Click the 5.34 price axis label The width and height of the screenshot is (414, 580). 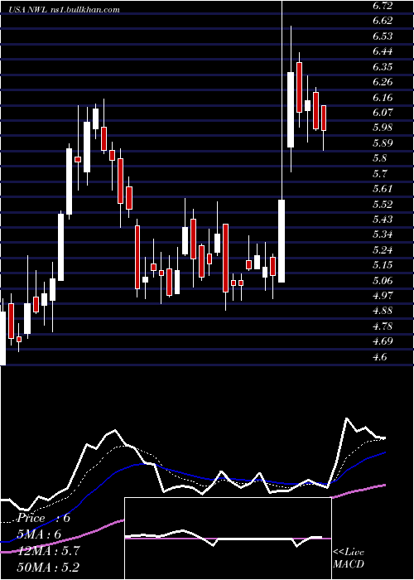(383, 234)
